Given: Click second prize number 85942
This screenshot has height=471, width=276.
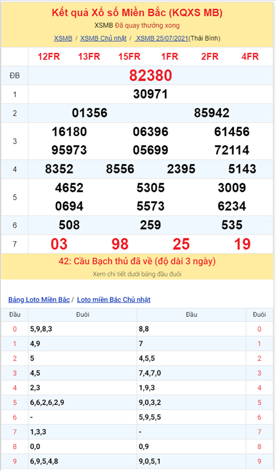Looking at the screenshot, I should (x=212, y=113).
